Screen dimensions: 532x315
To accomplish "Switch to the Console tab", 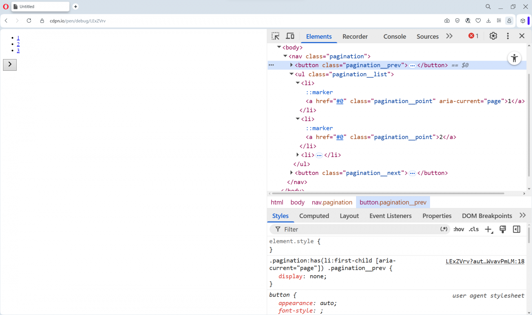I will [395, 36].
